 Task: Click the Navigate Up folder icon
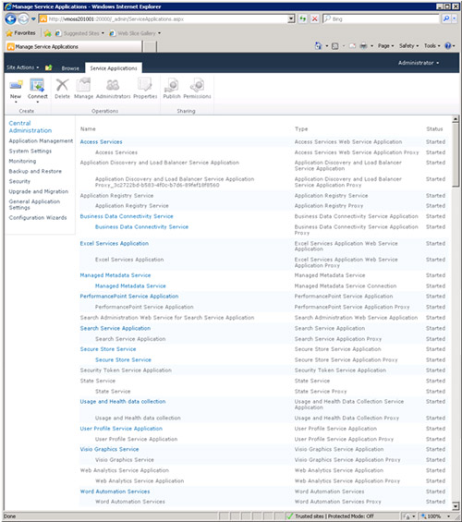click(x=48, y=67)
